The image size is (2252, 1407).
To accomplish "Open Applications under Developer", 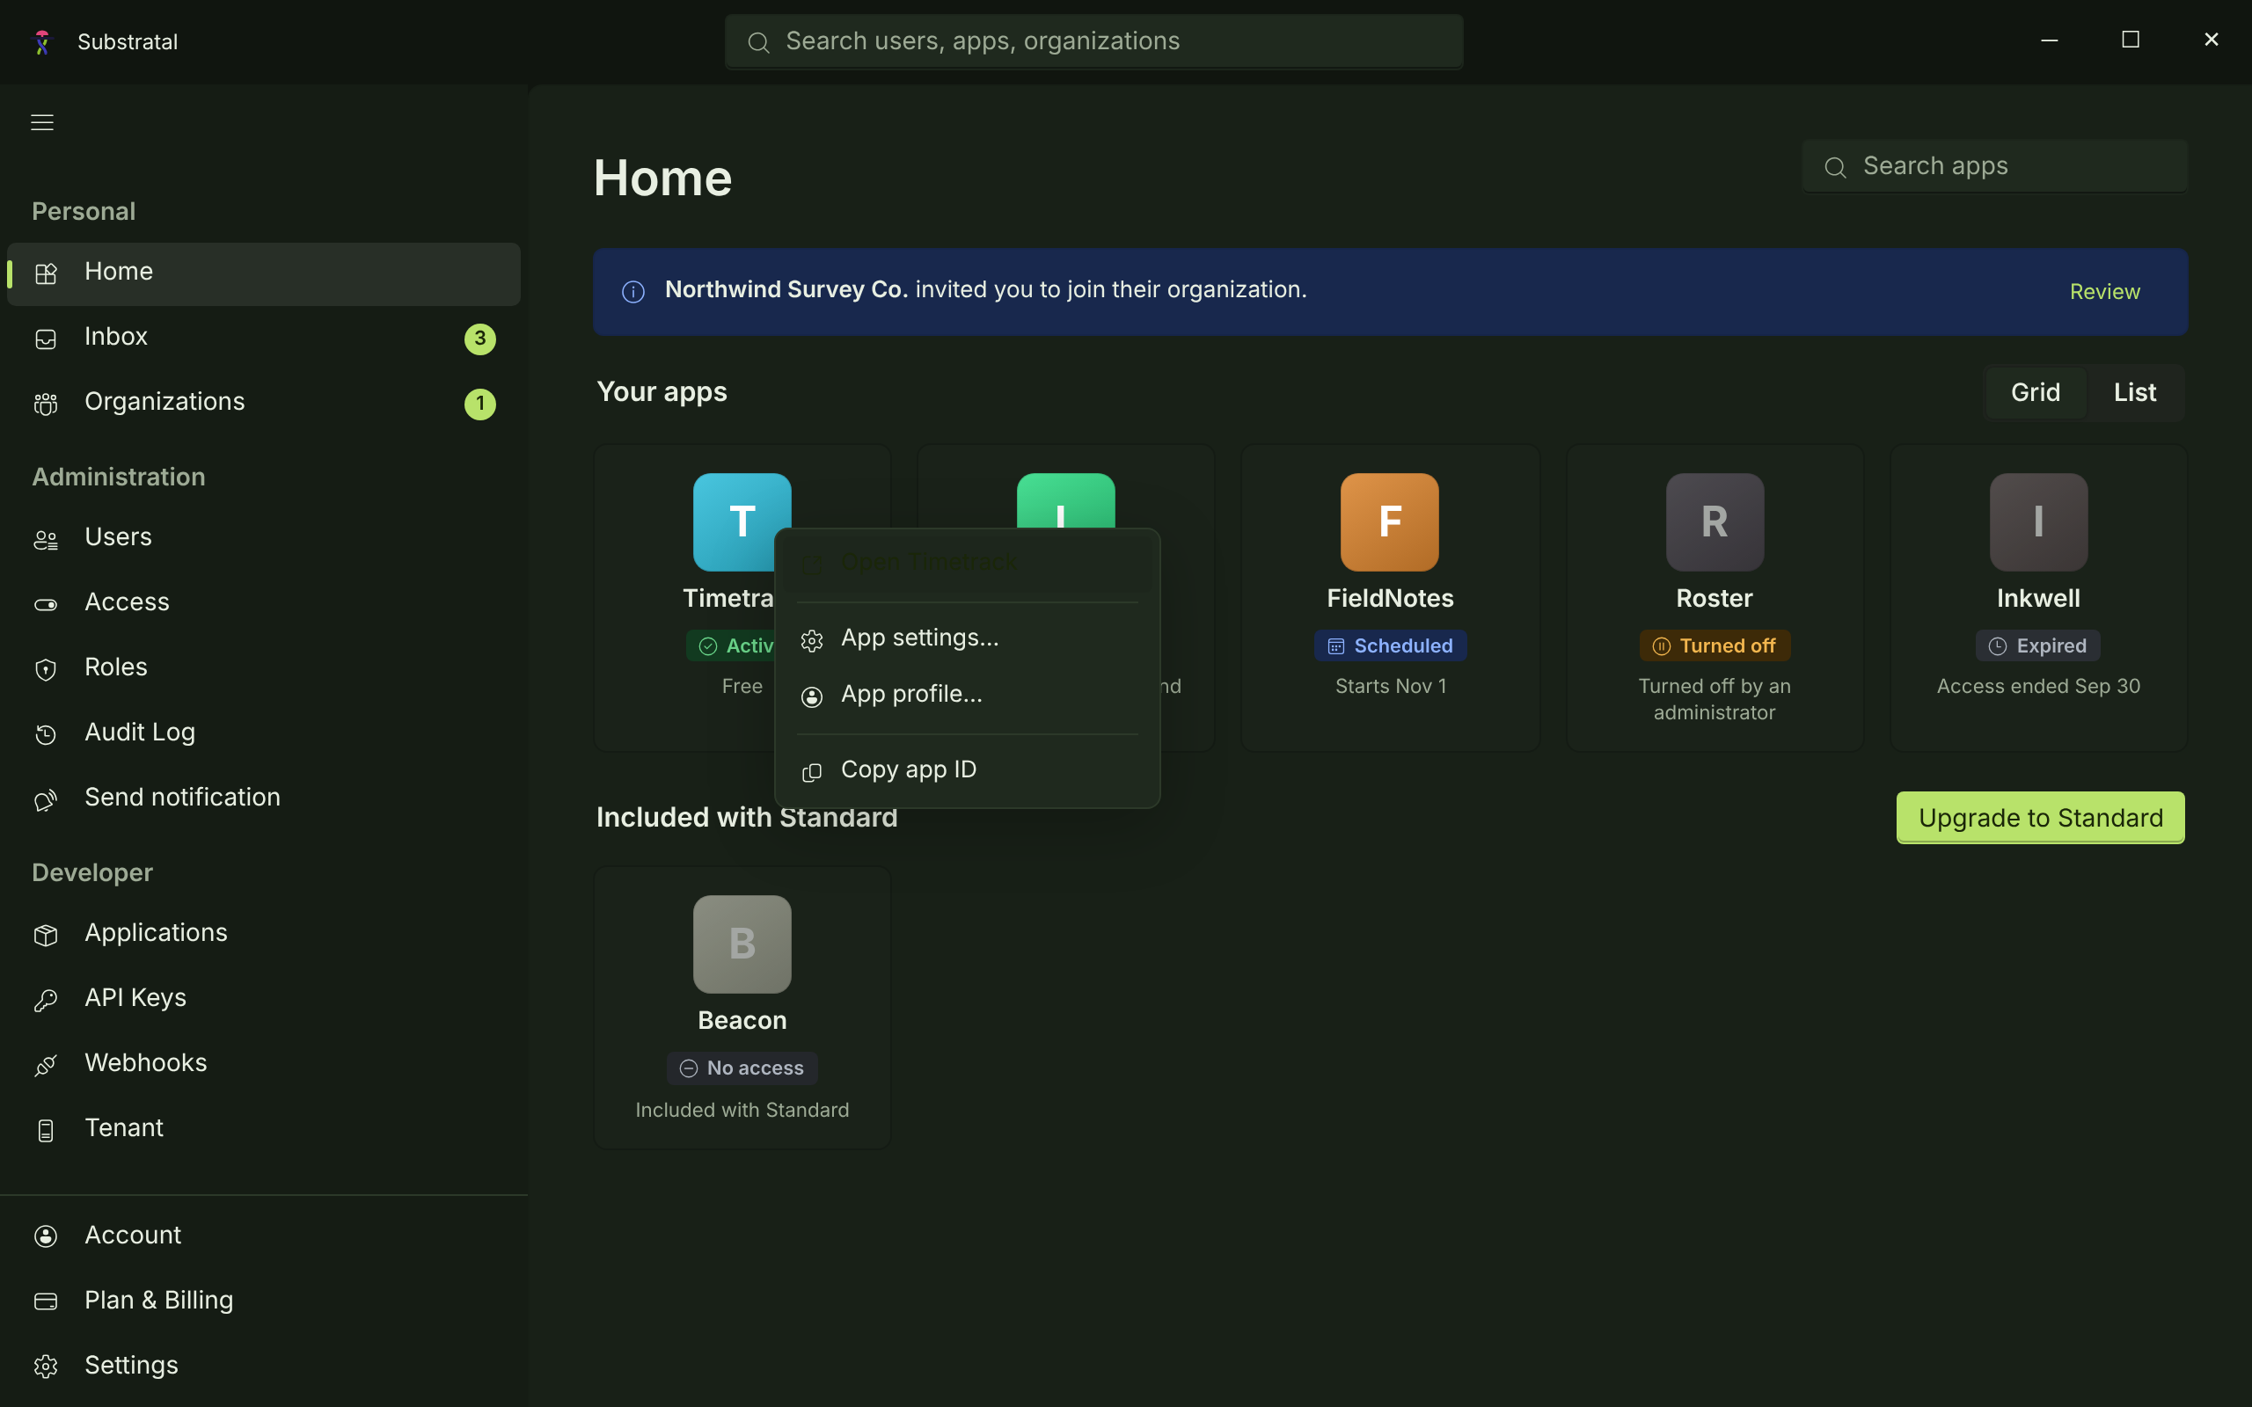I will pyautogui.click(x=263, y=933).
